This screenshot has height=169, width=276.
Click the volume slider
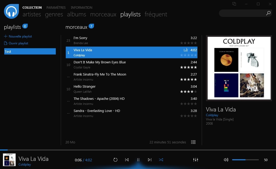pos(245,160)
